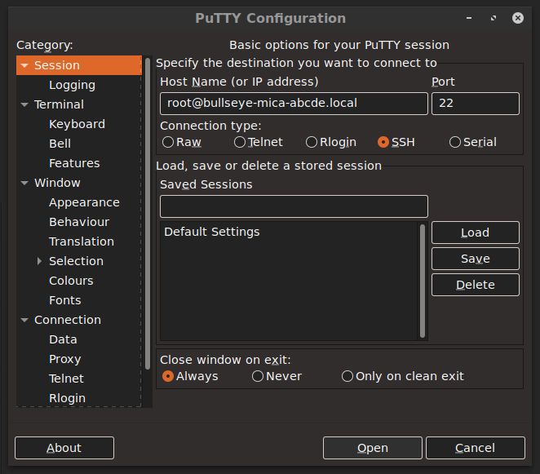The height and width of the screenshot is (474, 540).
Task: Select the Session tree label
Action: pyautogui.click(x=57, y=65)
